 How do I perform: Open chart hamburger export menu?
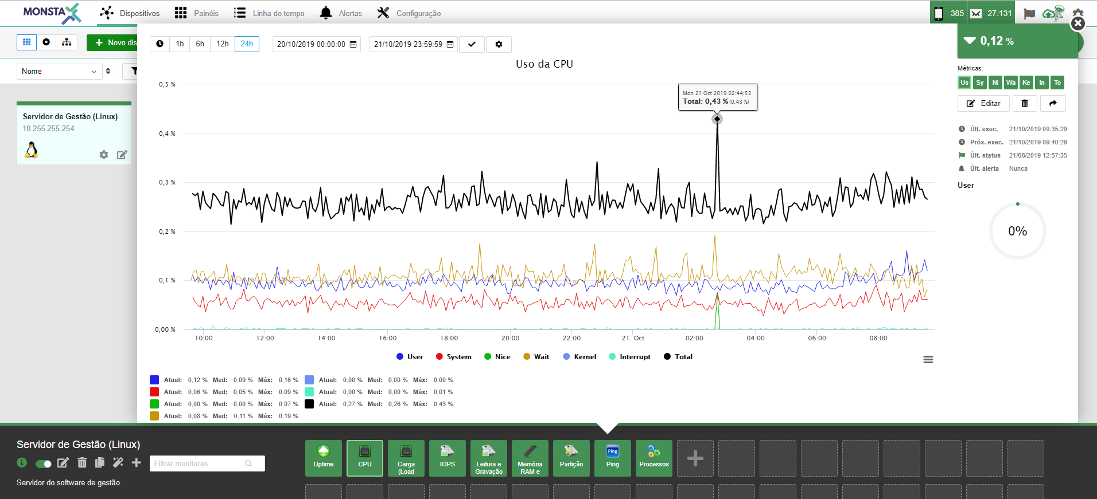pos(928,360)
